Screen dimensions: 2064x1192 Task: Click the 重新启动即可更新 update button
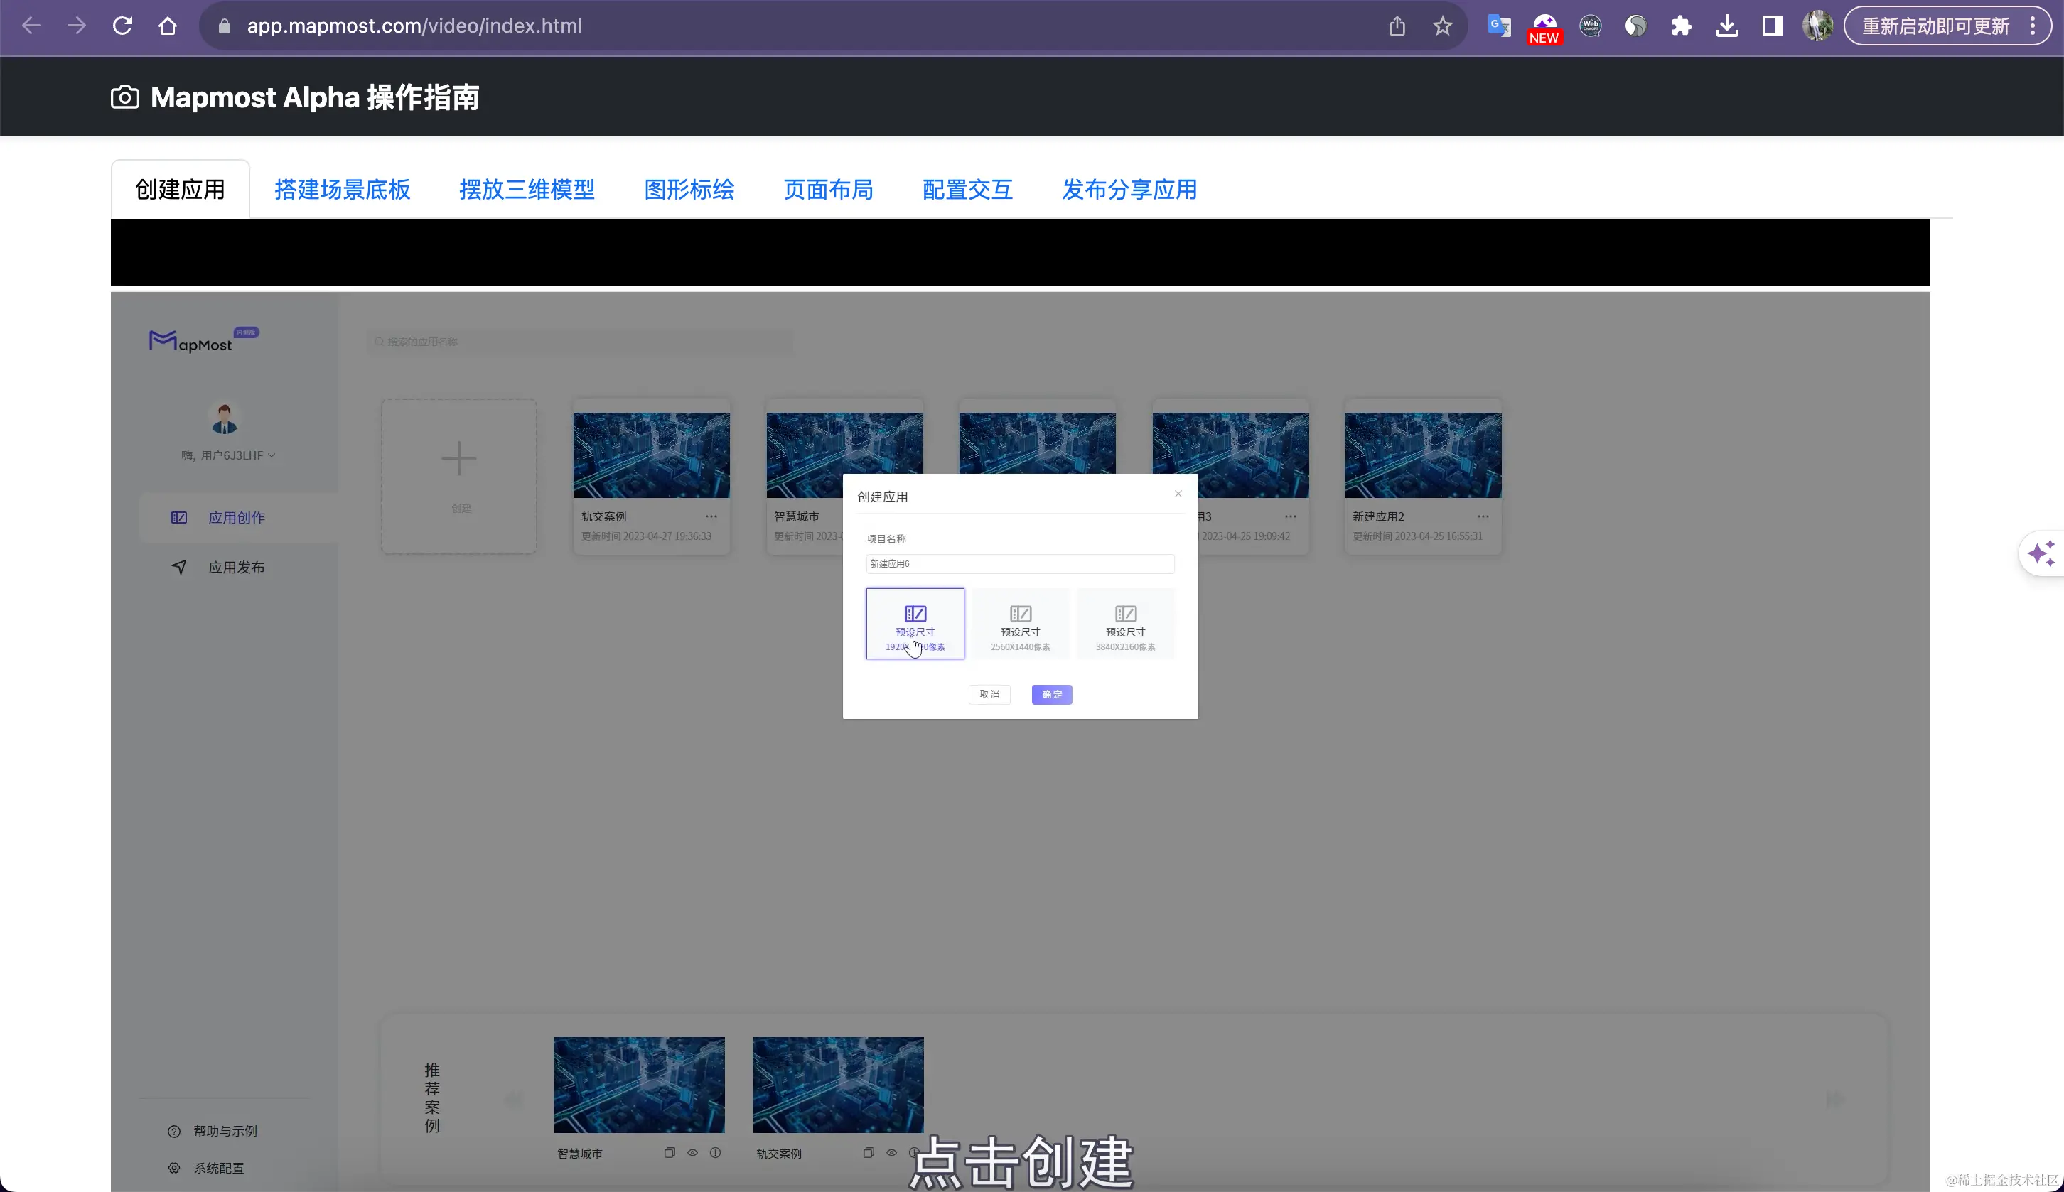(1935, 26)
